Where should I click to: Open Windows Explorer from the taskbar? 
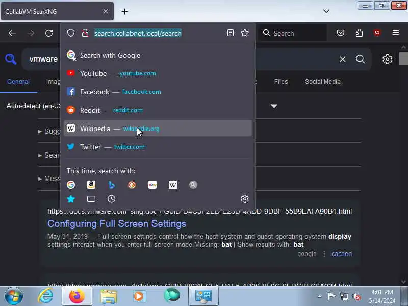click(109, 296)
